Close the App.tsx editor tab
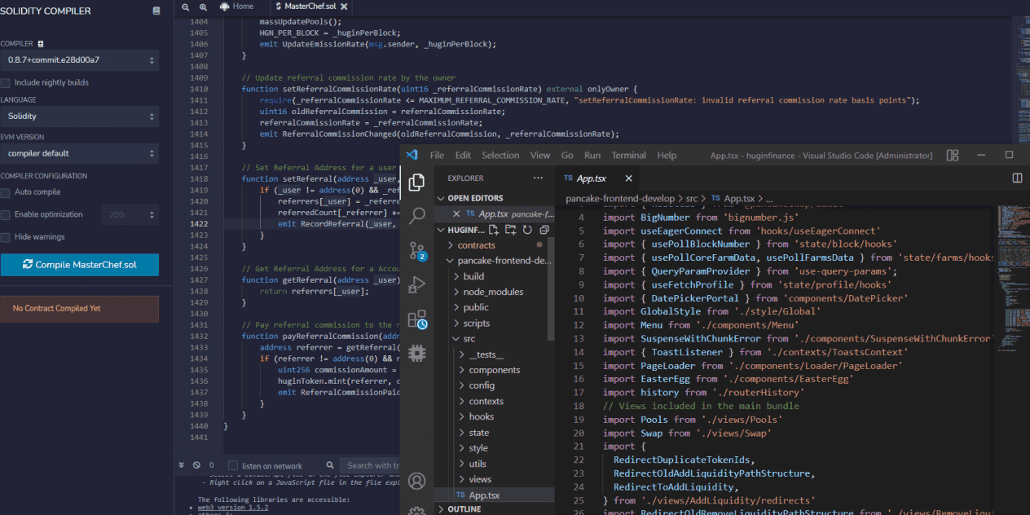The width and height of the screenshot is (1030, 515). click(x=628, y=178)
